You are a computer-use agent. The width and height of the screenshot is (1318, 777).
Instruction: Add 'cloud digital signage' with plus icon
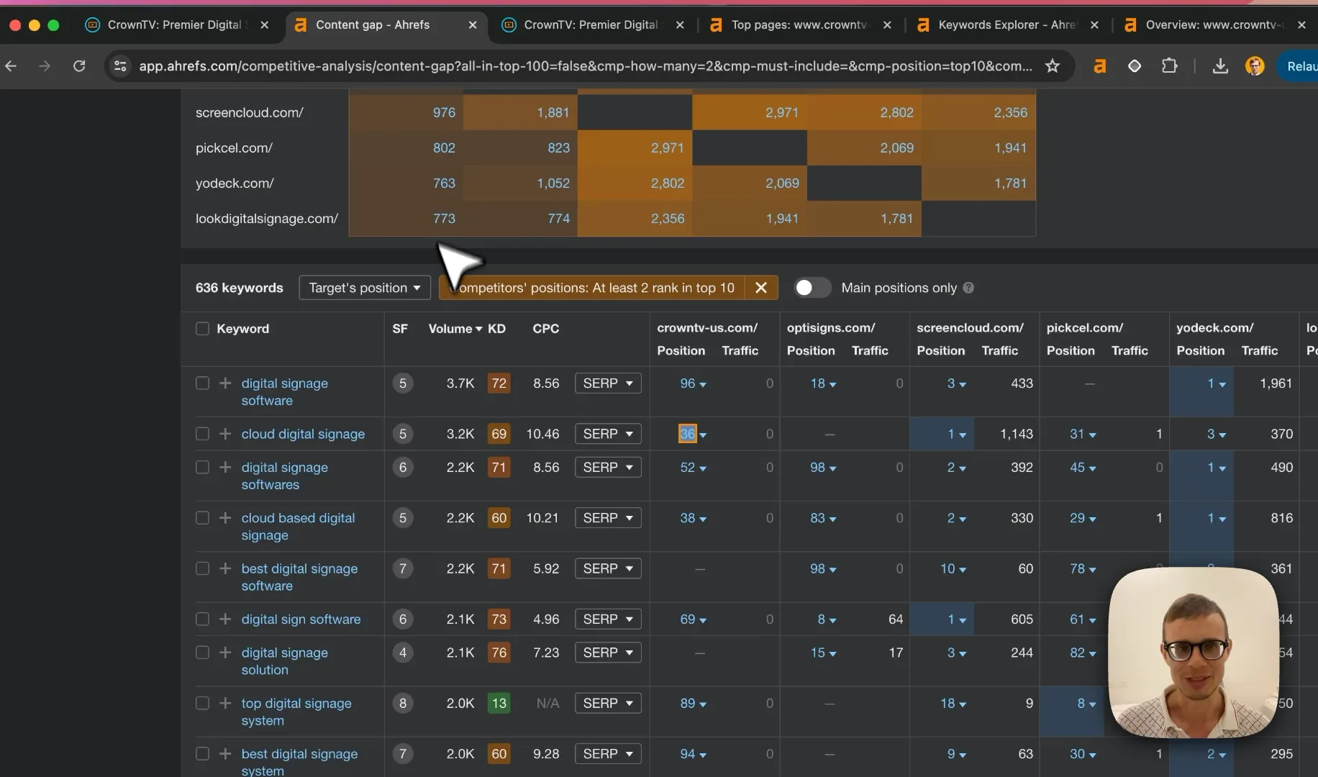(225, 434)
